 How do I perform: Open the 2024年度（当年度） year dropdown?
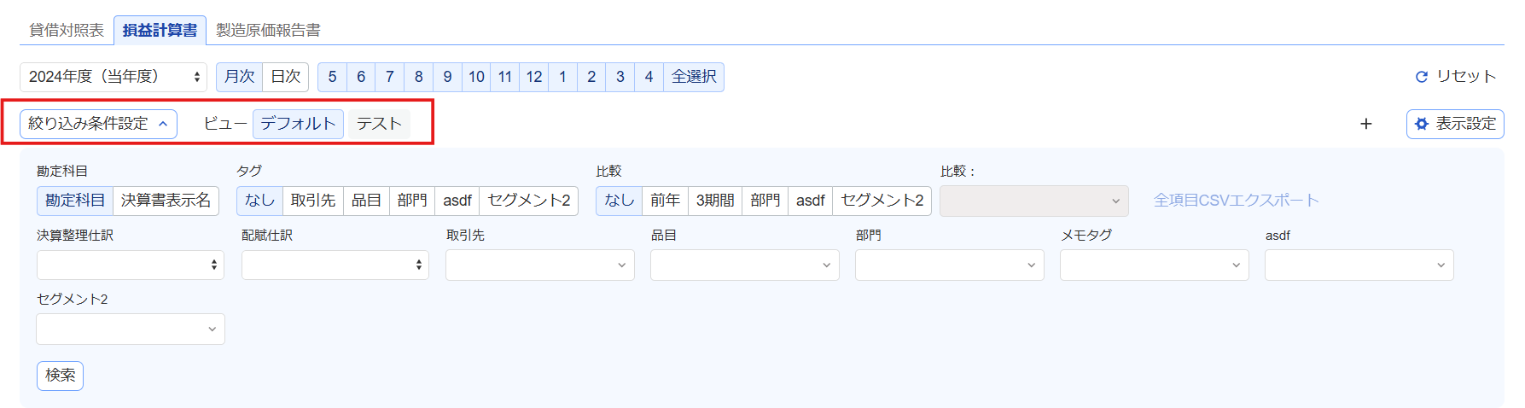[x=114, y=77]
